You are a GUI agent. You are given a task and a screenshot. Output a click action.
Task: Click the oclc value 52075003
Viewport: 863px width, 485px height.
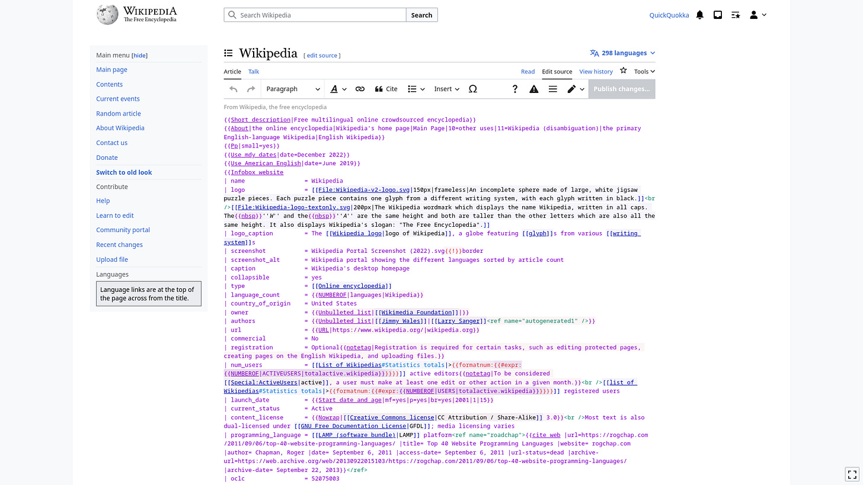tap(325, 478)
